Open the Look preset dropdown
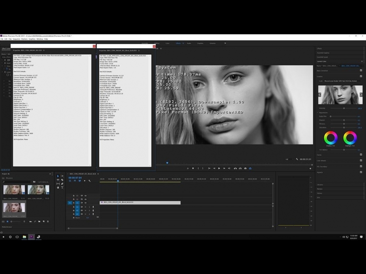Screen dimensions: 366x274 click(342, 81)
